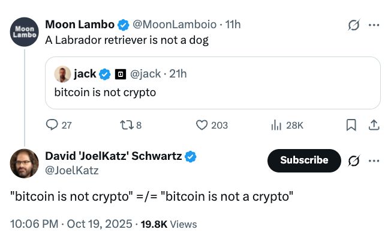The image size is (391, 241).
Task: Click the reply icon on Moon Lambo's post
Action: (52, 125)
